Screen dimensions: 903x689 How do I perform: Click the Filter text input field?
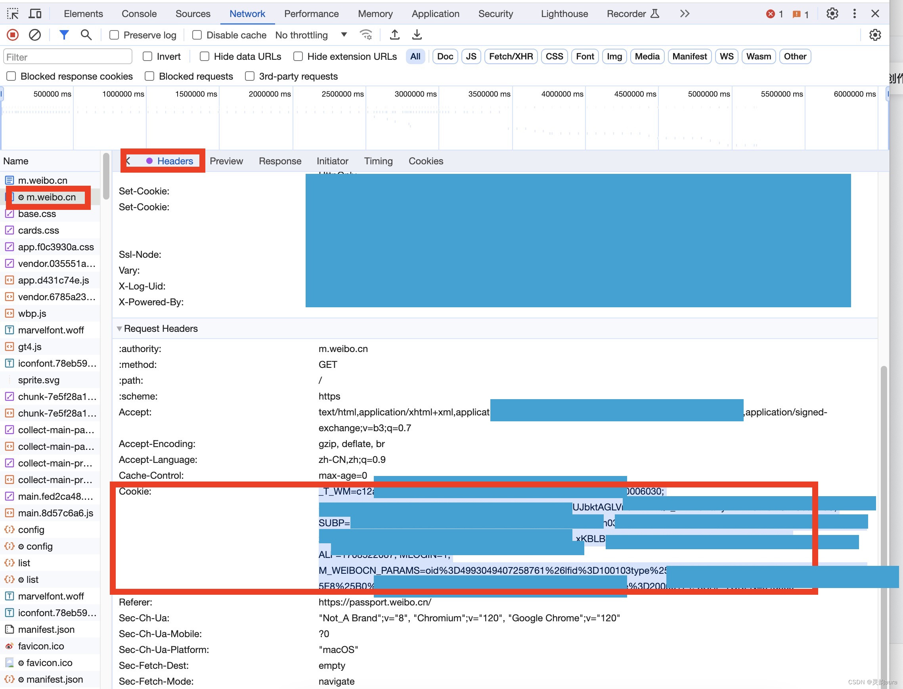(x=68, y=57)
